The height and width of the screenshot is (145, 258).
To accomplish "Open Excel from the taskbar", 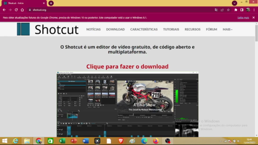I will click(62, 141).
